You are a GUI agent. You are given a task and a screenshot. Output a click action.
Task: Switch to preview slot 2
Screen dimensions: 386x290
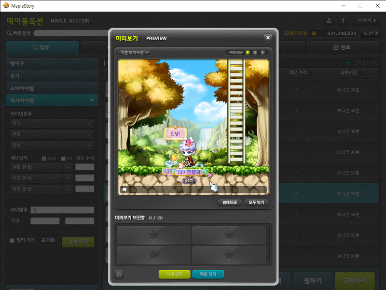[255, 53]
